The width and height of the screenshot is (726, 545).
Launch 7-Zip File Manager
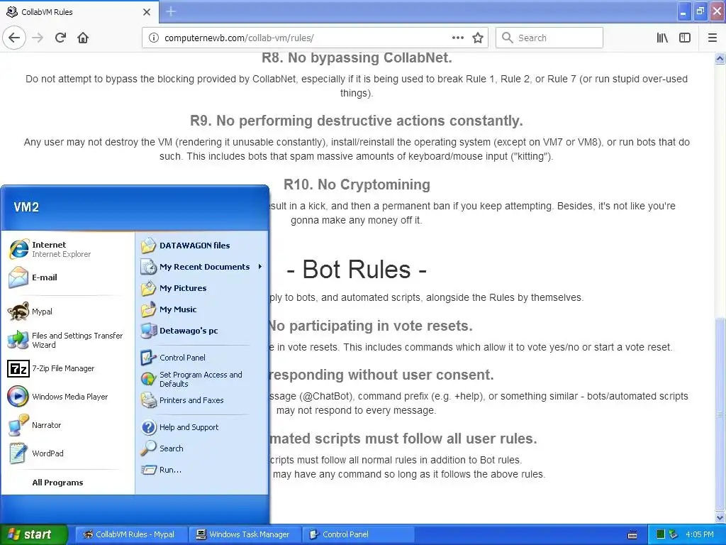pos(67,368)
